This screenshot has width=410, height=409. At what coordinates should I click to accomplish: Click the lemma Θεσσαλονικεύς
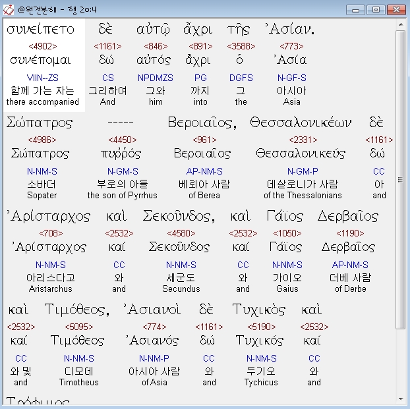coord(301,153)
